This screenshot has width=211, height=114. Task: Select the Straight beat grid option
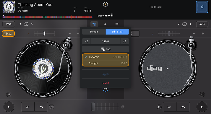pos(105,63)
